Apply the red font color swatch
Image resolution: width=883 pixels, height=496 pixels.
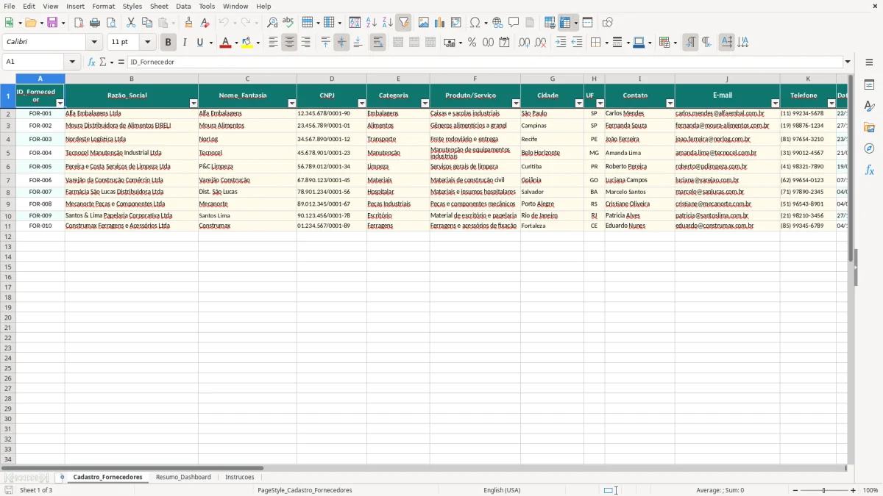coord(226,43)
